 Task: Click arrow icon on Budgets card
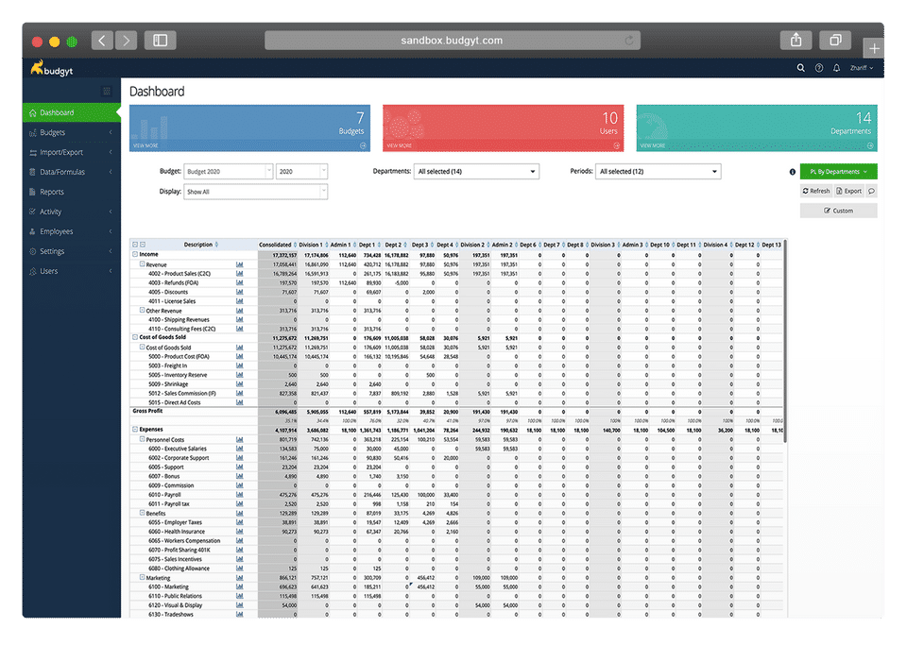tap(363, 145)
